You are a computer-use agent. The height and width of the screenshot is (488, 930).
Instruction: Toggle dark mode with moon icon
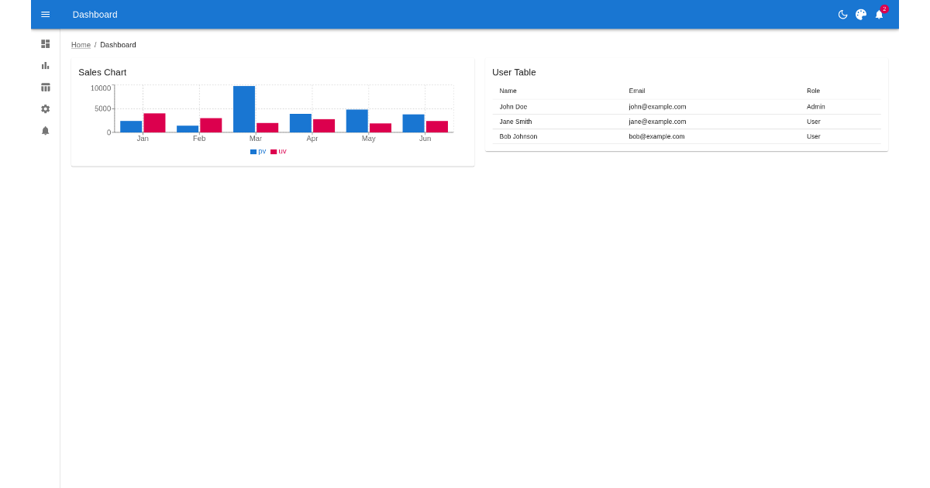[842, 15]
